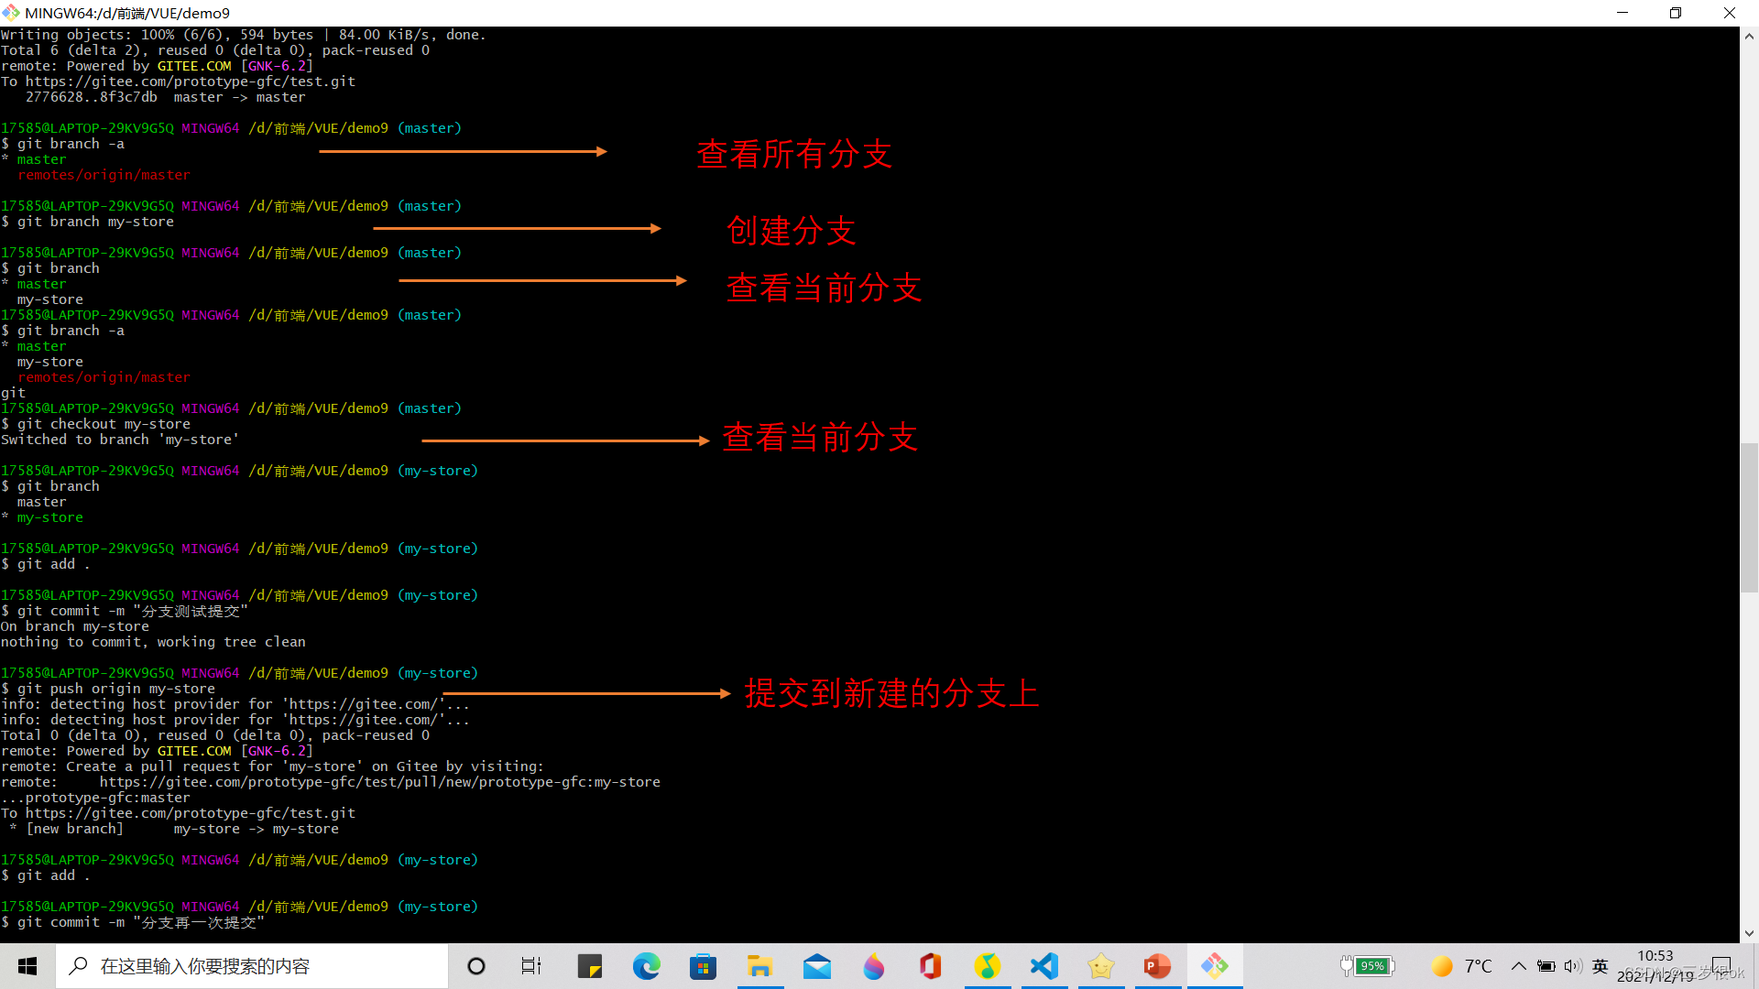Open the notification center icon
Screen dimensions: 1759x989
[1722, 966]
